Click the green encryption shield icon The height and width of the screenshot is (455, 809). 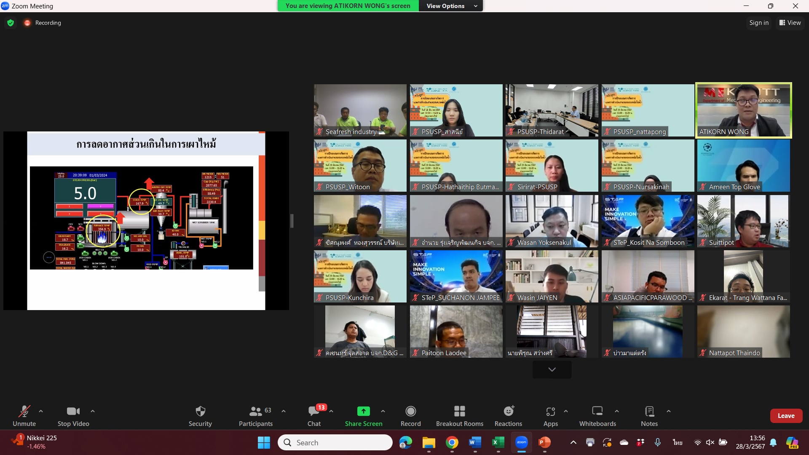(x=11, y=23)
